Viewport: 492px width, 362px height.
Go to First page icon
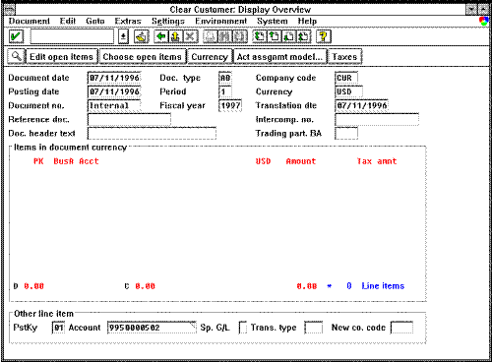[x=260, y=36]
